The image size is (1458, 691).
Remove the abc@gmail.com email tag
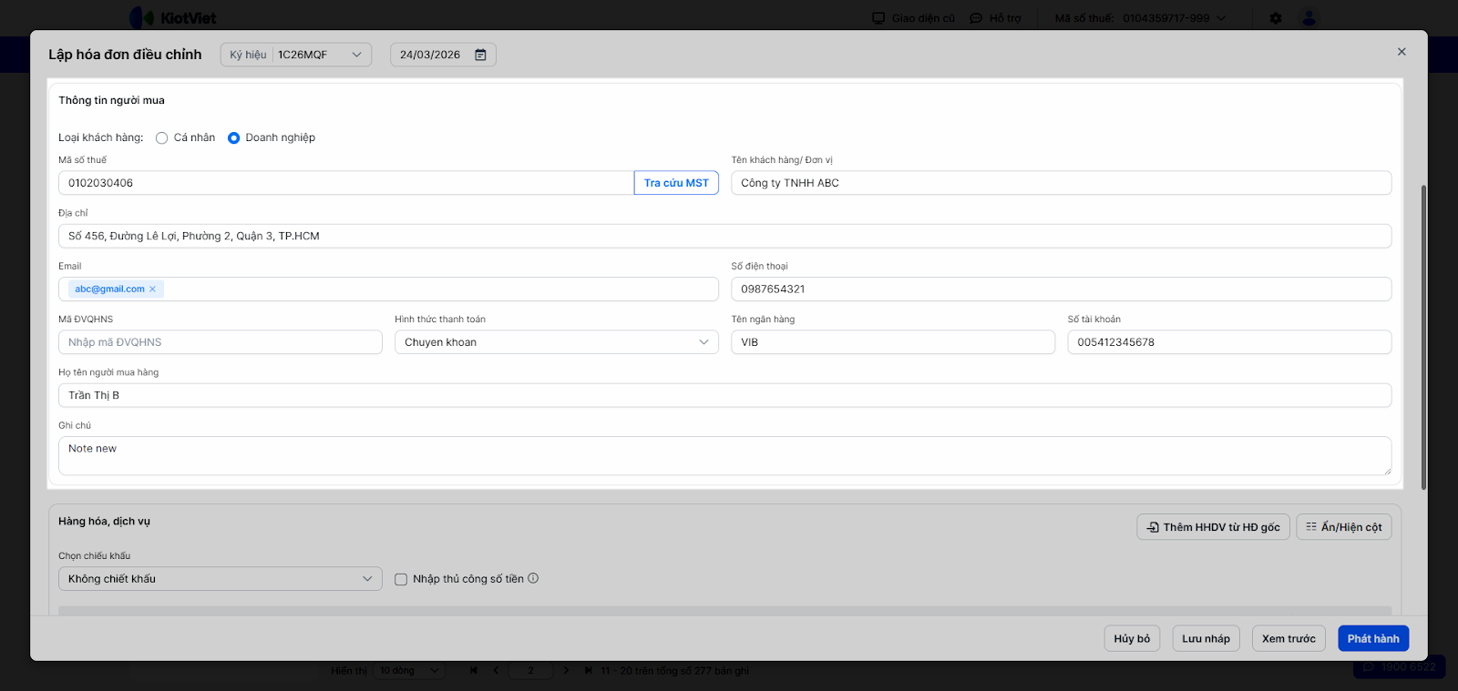pos(153,290)
